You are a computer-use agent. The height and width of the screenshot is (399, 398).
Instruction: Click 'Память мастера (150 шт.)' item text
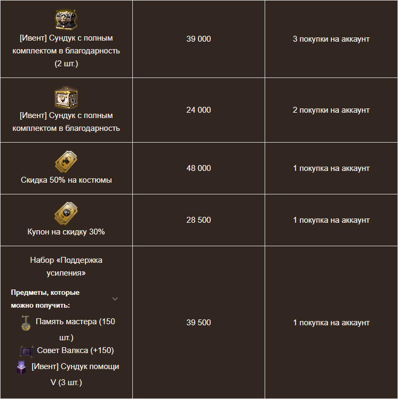point(75,329)
